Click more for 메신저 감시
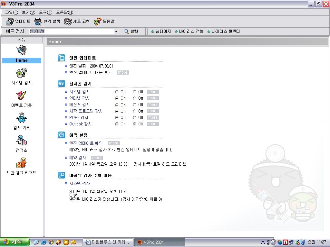 click(153, 105)
